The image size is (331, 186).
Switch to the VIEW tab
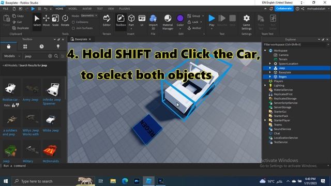[x=111, y=9]
